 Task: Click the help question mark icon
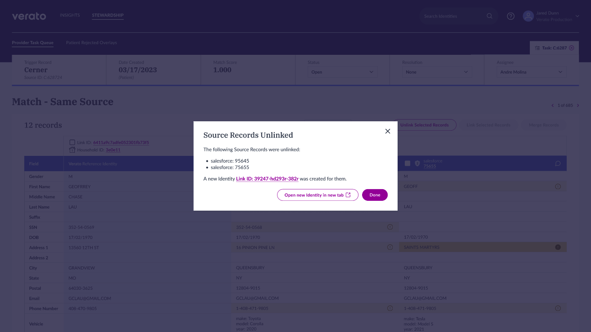[x=510, y=16]
